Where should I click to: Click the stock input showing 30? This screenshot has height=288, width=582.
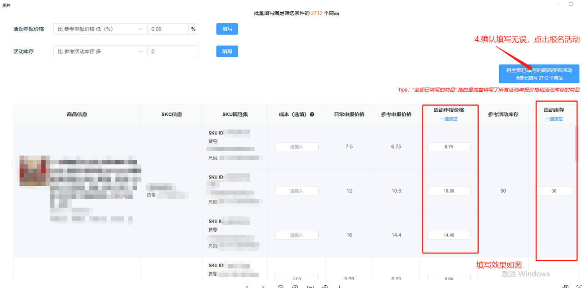554,191
